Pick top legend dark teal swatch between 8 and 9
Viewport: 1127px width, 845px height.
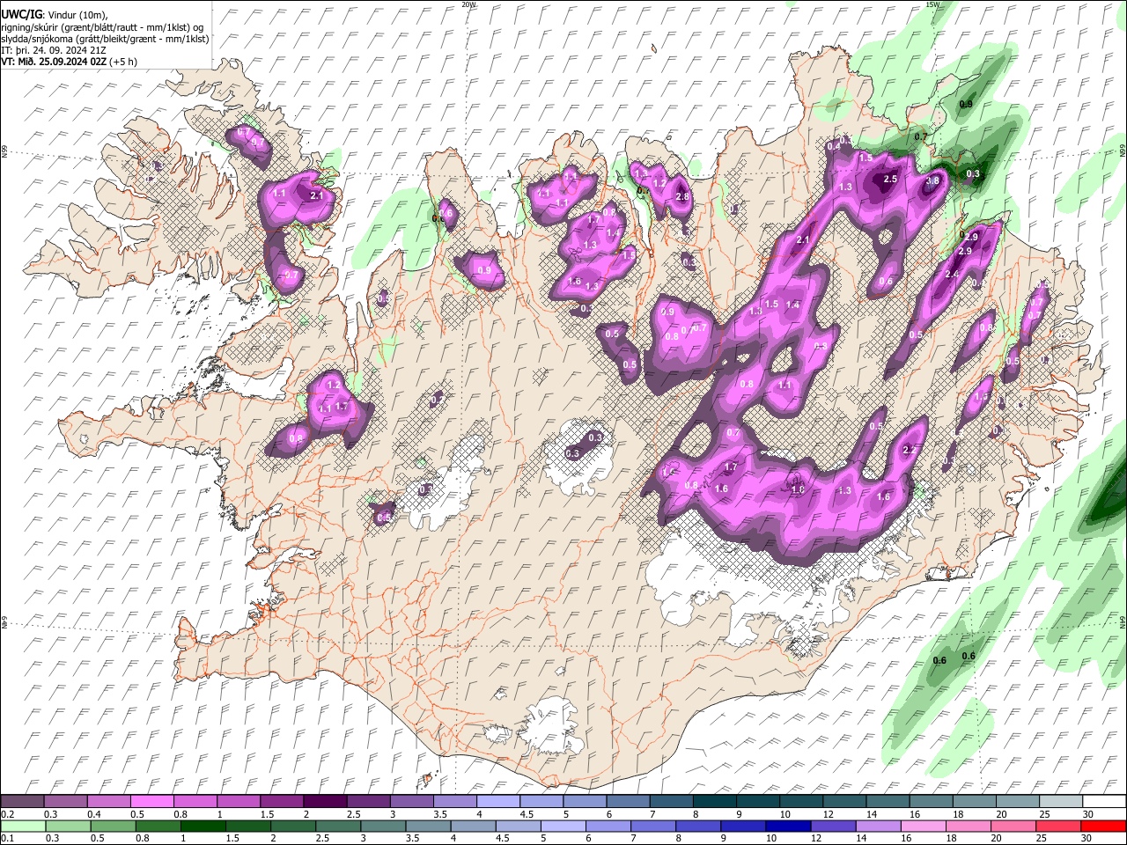click(714, 802)
